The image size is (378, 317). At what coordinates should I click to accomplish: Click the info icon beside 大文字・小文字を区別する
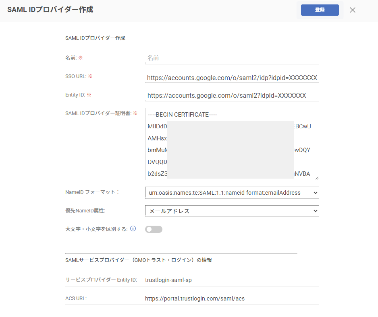pos(133,228)
